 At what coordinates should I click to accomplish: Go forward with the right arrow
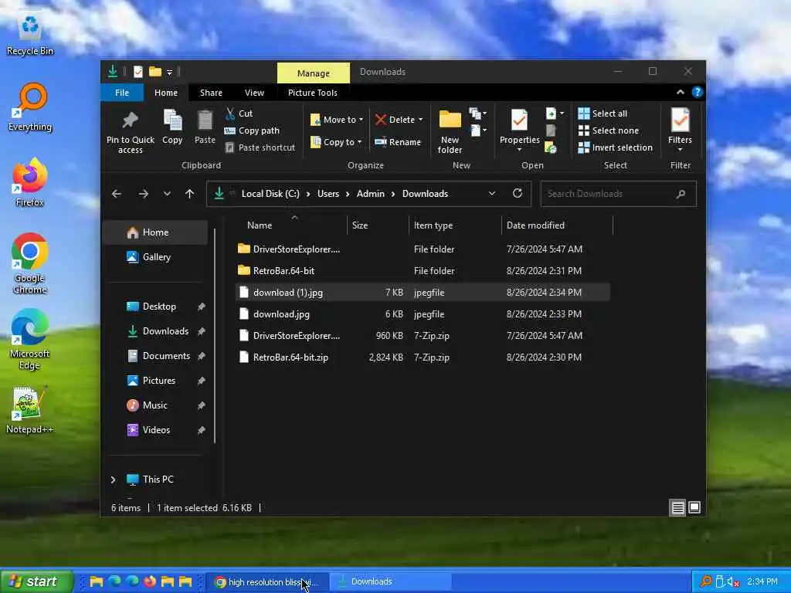pyautogui.click(x=144, y=194)
